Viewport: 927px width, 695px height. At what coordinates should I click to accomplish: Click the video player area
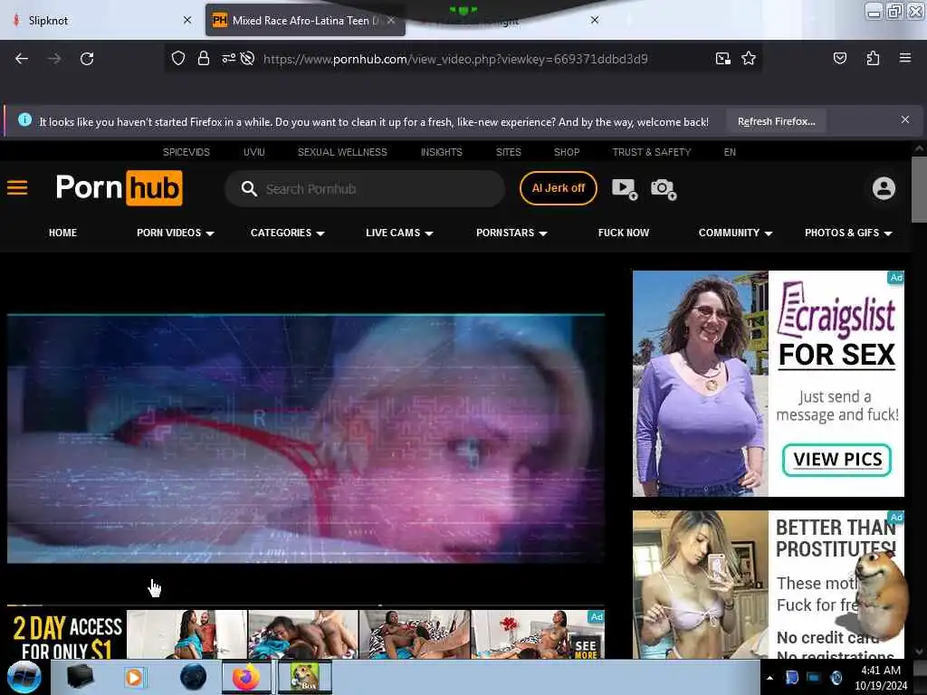tap(306, 439)
